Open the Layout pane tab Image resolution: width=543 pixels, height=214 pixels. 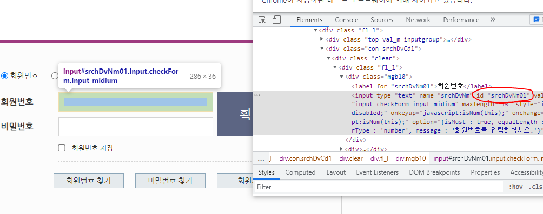click(x=336, y=172)
